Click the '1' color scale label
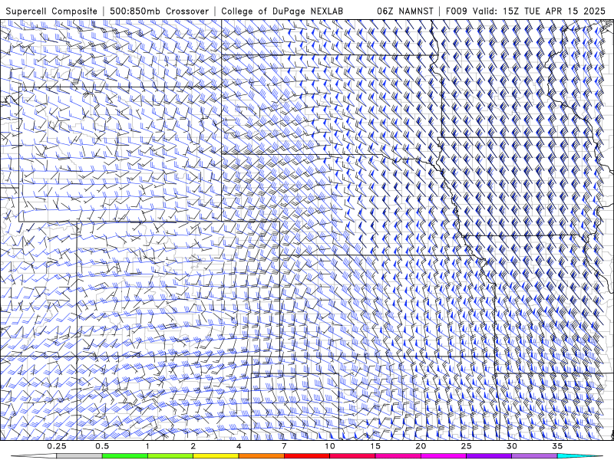This screenshot has height=460, width=614. pos(147,446)
